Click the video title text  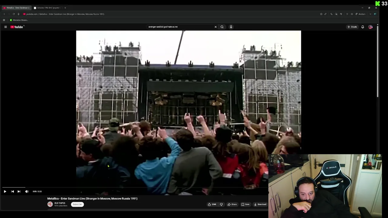[x=92, y=199]
